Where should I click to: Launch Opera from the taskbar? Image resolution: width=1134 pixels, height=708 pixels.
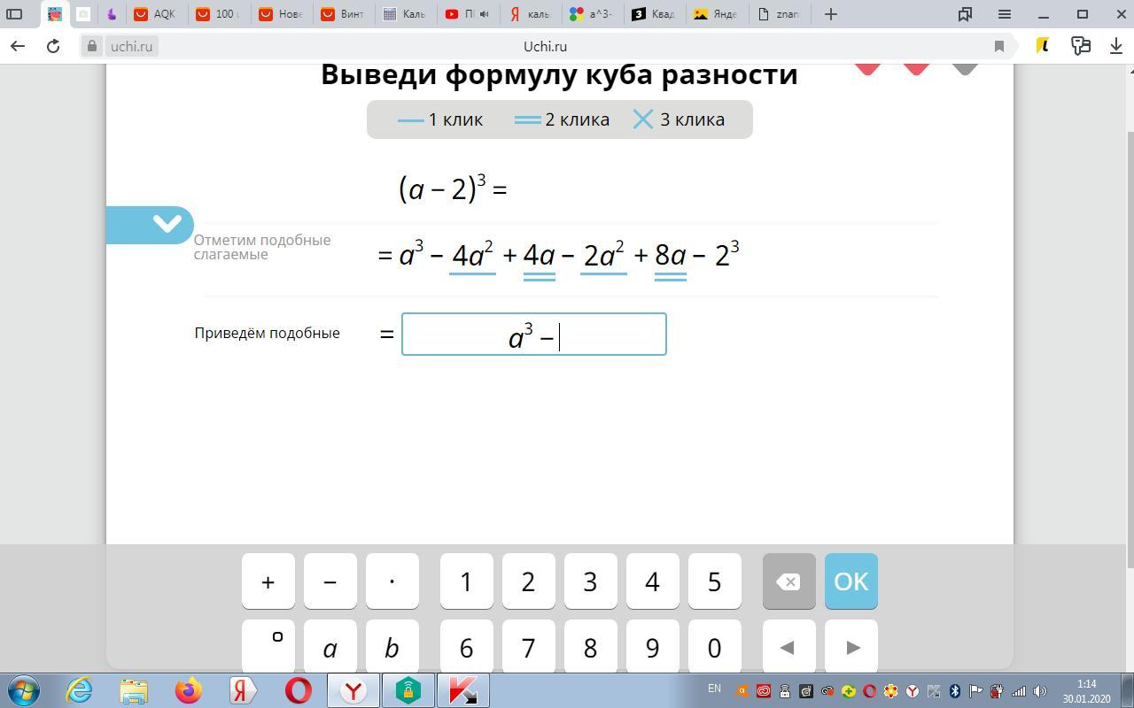298,690
